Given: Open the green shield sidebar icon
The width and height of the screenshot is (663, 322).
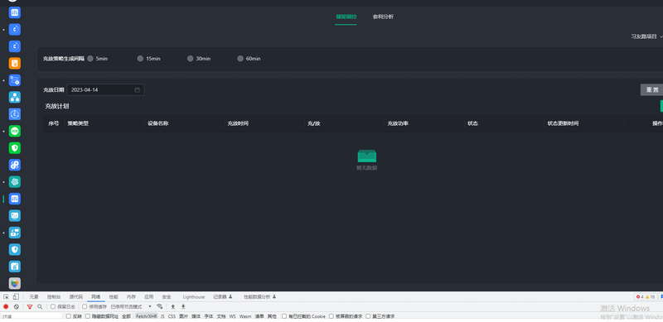Looking at the screenshot, I should pos(15,148).
